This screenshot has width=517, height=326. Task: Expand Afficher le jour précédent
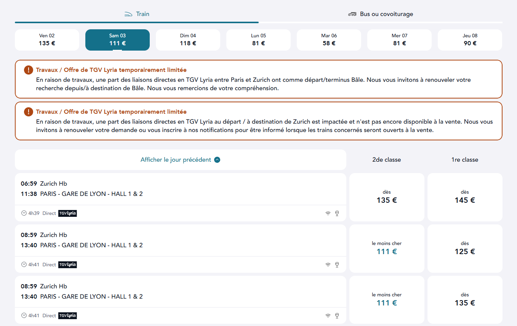coord(181,160)
